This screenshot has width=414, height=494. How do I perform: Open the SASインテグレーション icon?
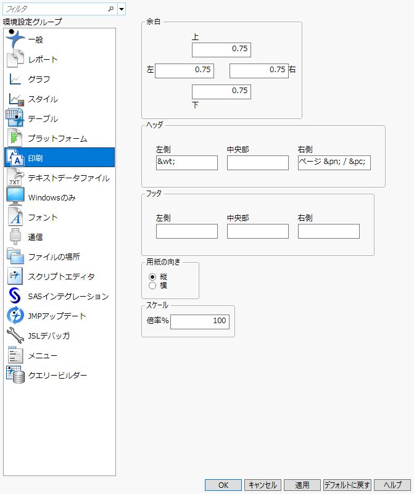tap(14, 295)
